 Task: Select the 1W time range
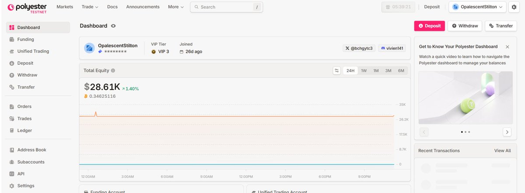[364, 70]
